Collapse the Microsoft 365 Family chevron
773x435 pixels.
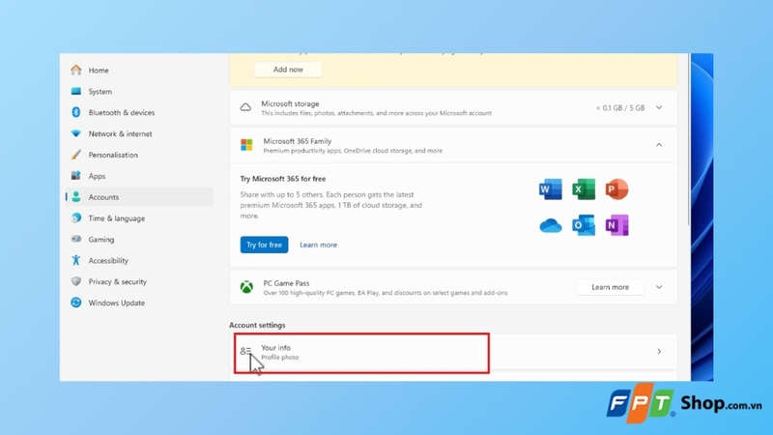pos(659,145)
